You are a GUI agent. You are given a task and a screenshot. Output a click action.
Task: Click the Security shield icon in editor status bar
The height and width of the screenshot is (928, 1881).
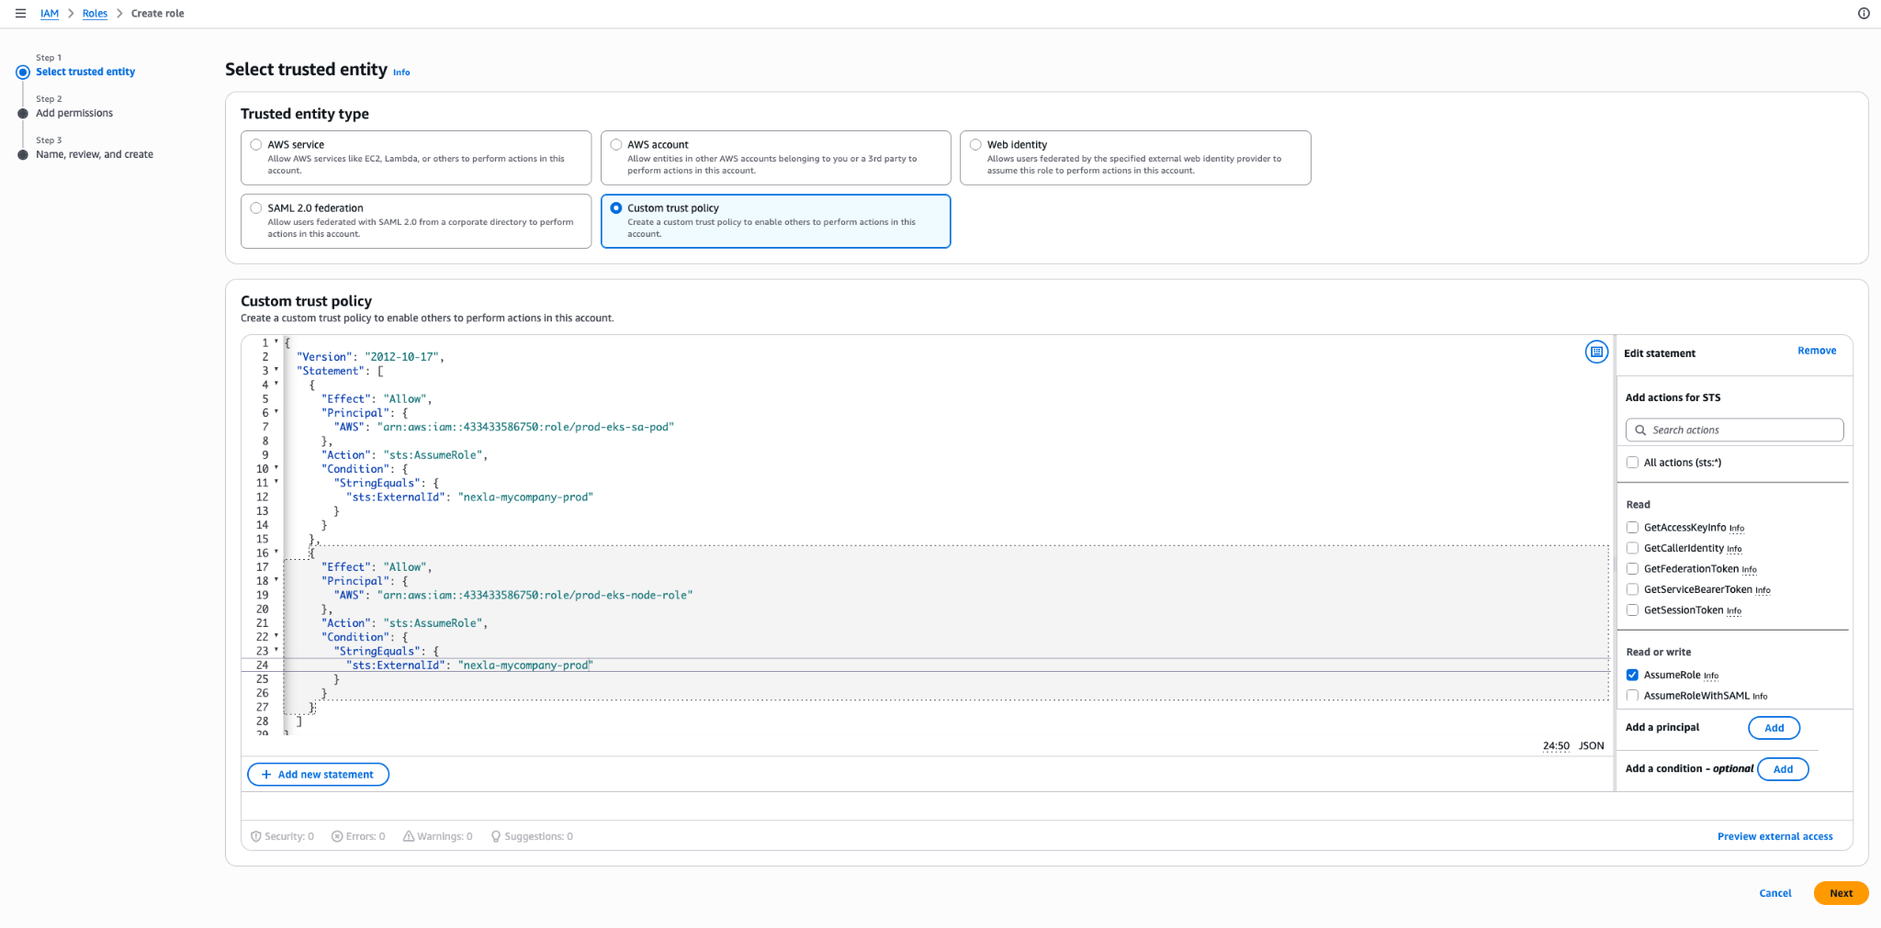(x=256, y=836)
